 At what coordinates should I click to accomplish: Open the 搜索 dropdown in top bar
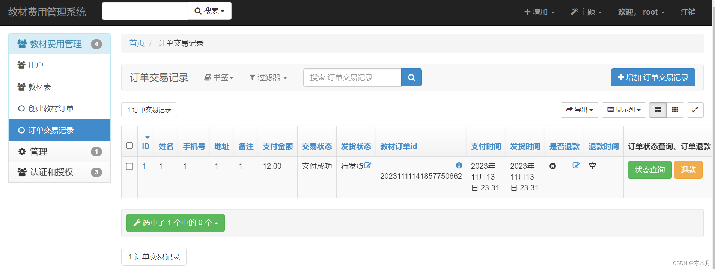click(x=209, y=11)
